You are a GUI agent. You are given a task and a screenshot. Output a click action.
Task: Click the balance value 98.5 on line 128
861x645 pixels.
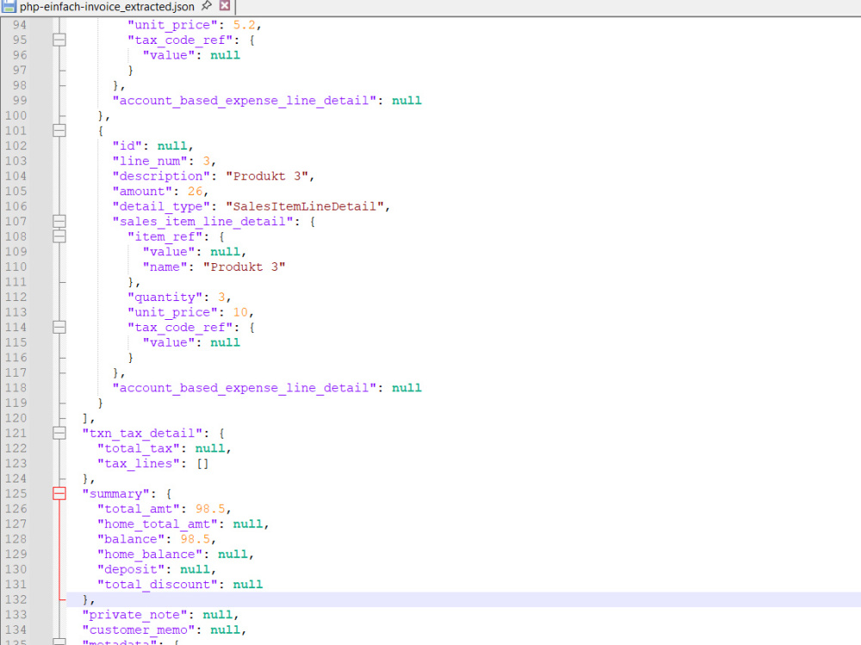click(x=195, y=539)
